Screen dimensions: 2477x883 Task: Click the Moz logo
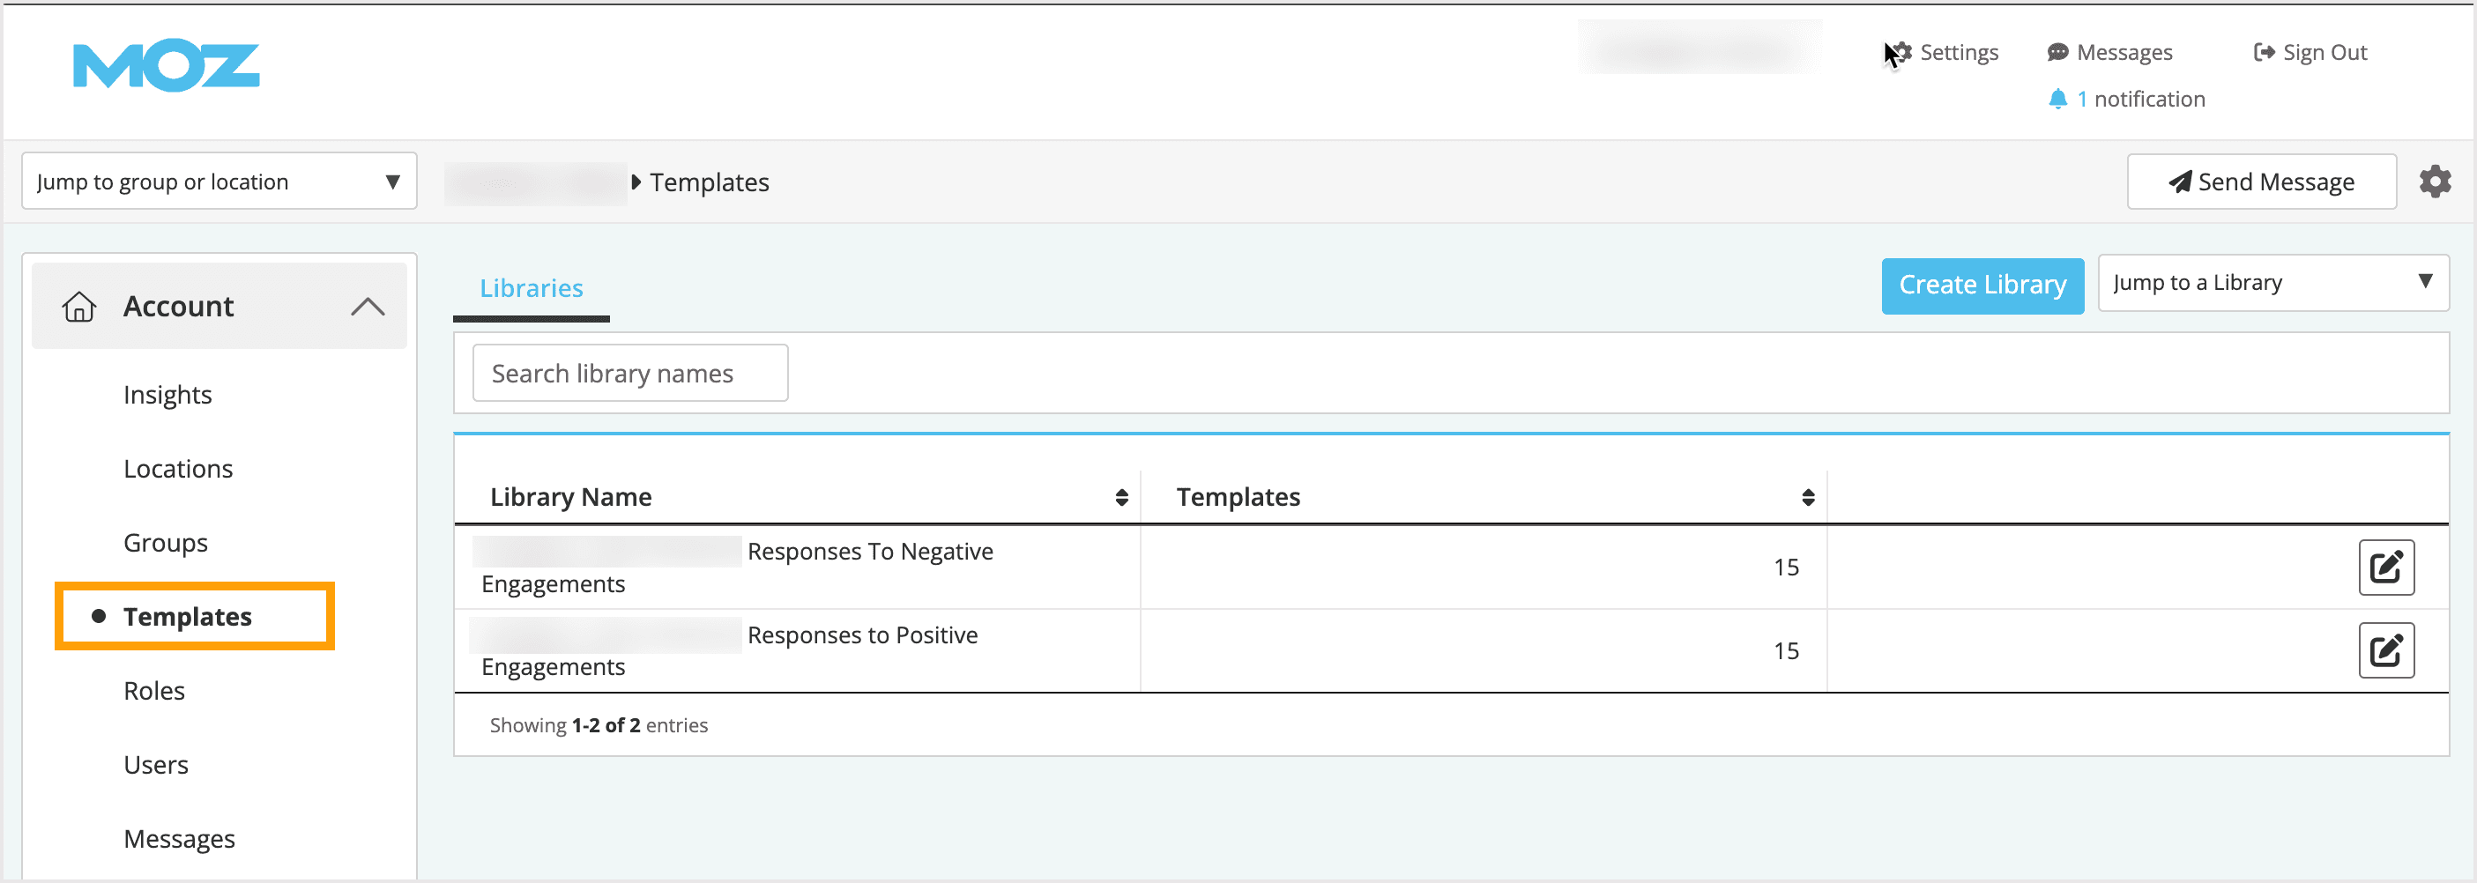(x=166, y=65)
